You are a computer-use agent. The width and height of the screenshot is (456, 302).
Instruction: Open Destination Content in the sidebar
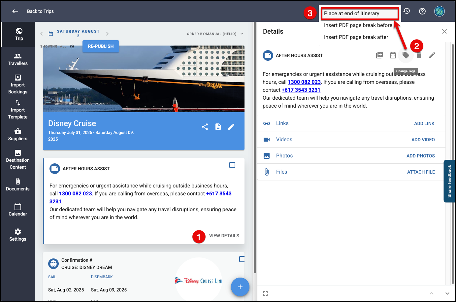coord(18,160)
